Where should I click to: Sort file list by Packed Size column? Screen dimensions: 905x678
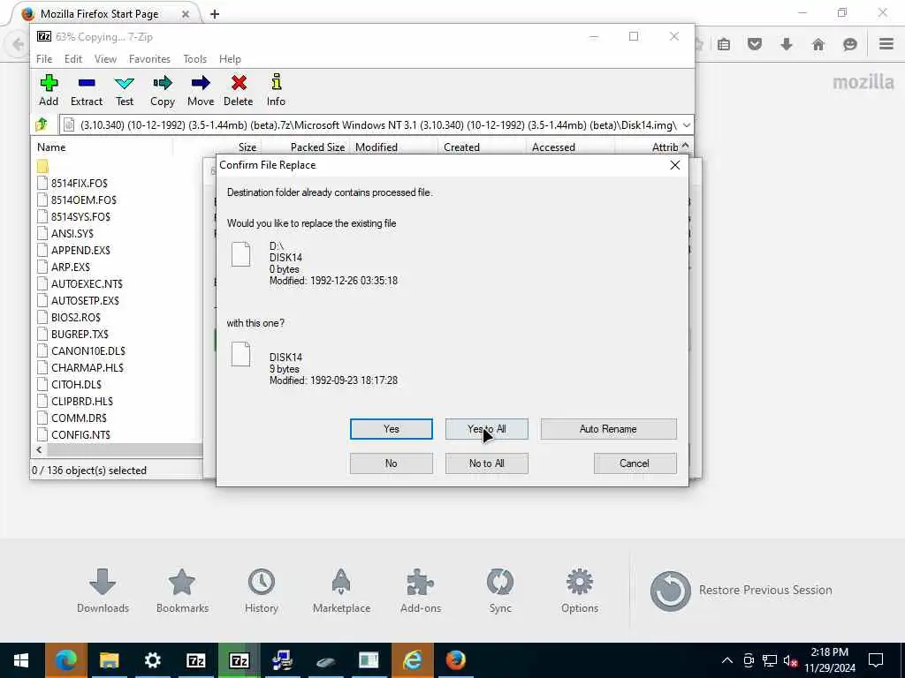coord(317,147)
